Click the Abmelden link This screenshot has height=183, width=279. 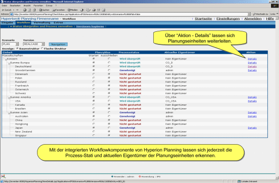click(x=253, y=19)
